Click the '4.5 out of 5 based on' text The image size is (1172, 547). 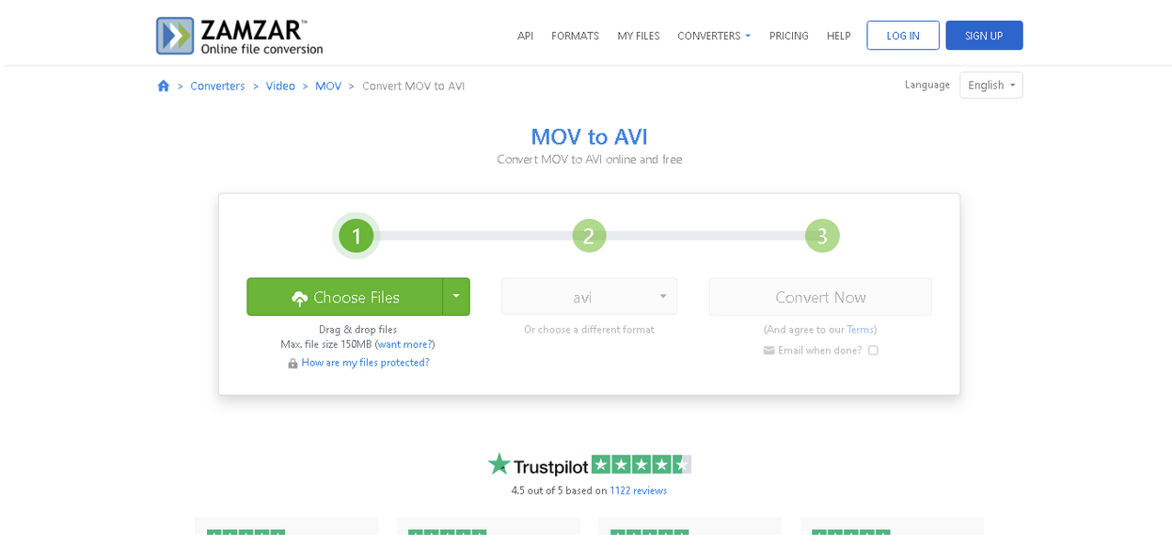(x=559, y=491)
